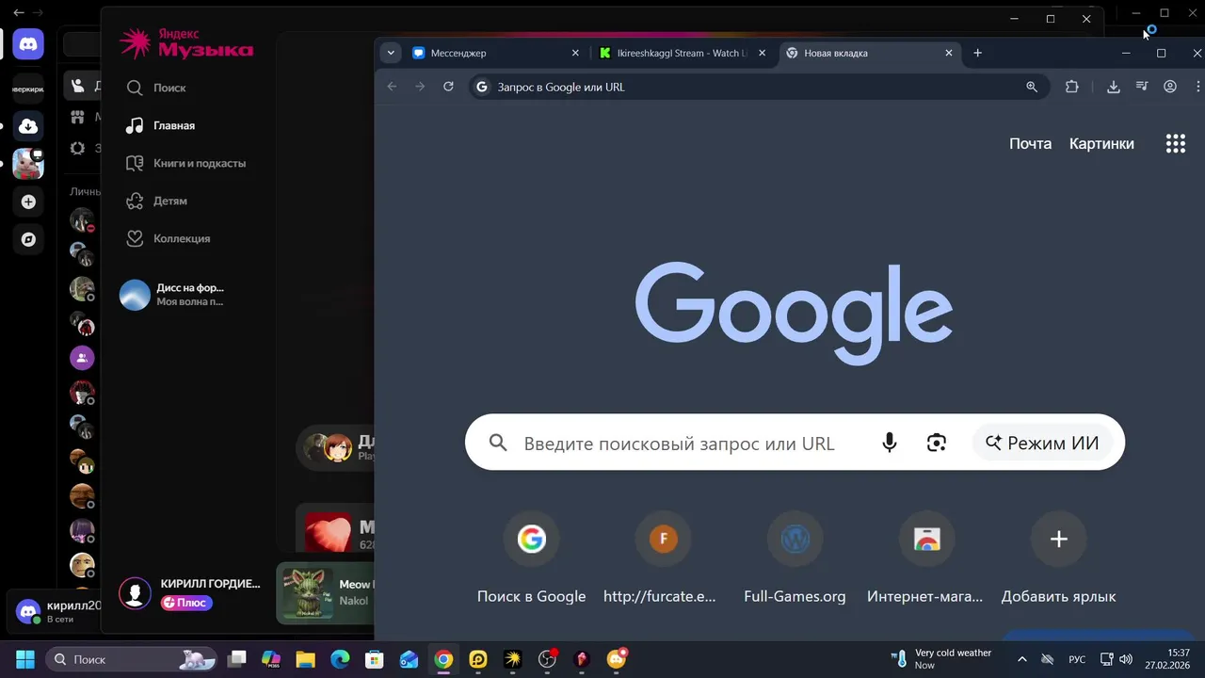Open the кирилл20 Discord user panel

tap(58, 612)
